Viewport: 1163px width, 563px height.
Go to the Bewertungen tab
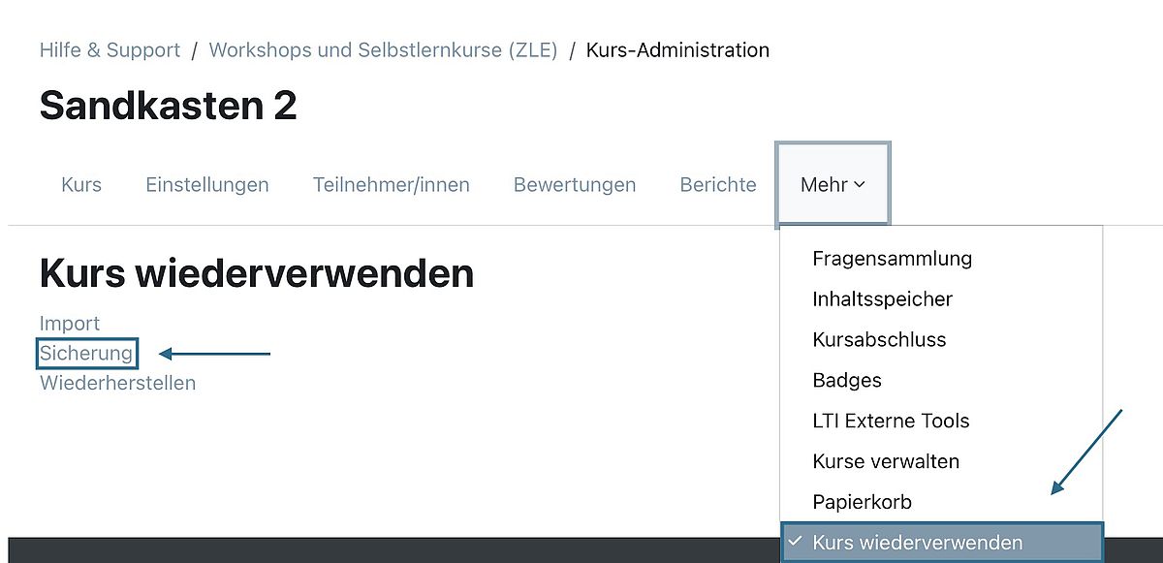coord(575,185)
